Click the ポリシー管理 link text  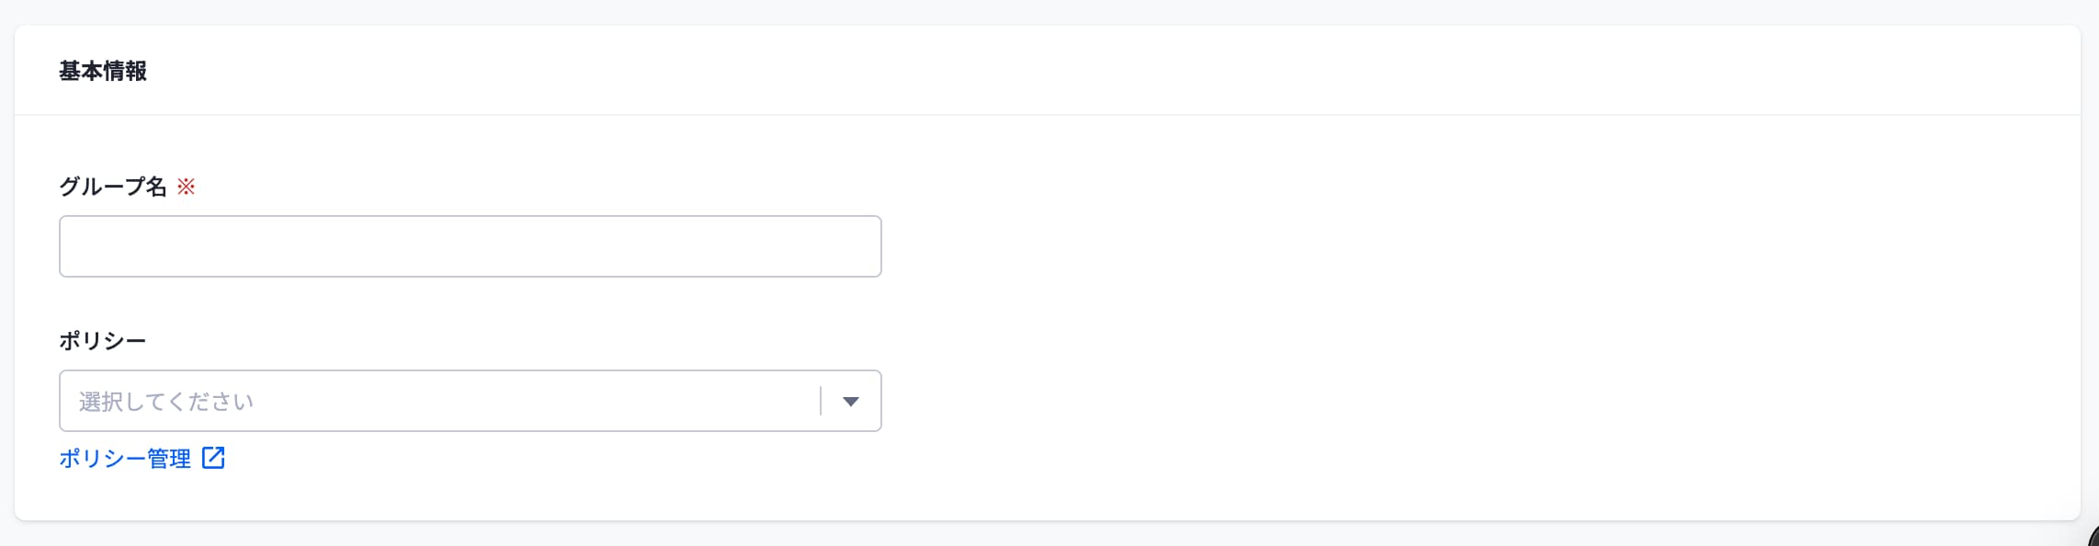point(125,458)
